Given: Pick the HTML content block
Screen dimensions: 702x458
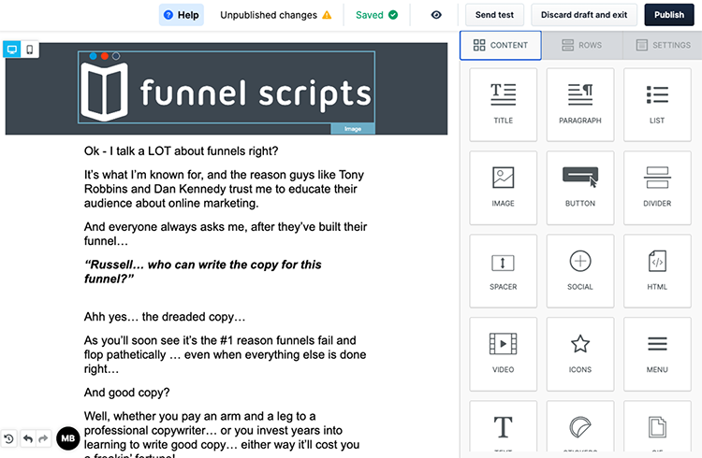Looking at the screenshot, I should (656, 269).
